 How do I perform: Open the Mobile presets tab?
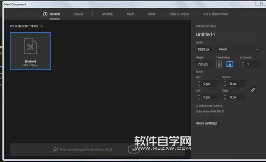(x=107, y=14)
